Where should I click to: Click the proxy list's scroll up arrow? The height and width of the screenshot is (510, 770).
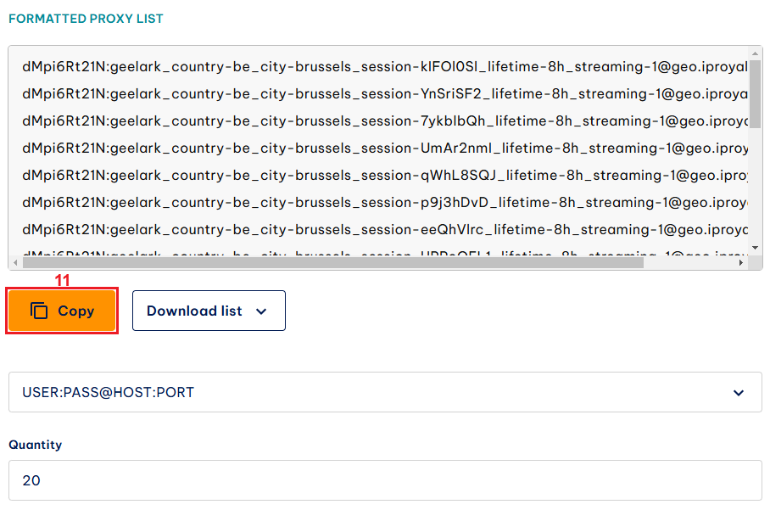coord(756,53)
